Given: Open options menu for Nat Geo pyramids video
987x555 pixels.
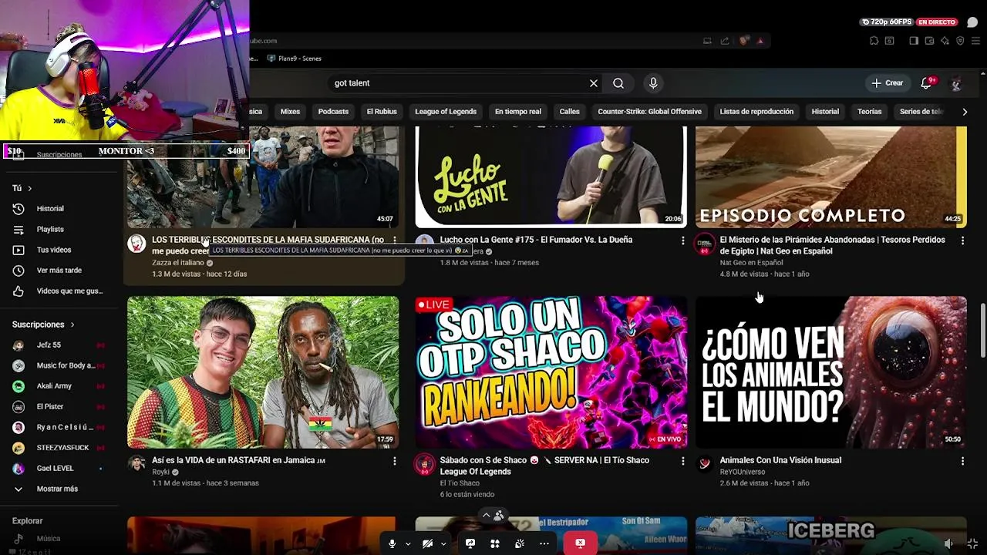Looking at the screenshot, I should (962, 240).
